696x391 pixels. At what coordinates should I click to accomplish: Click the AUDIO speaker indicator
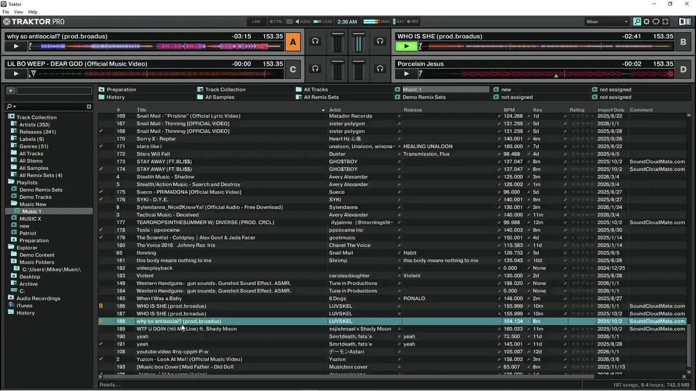303,22
